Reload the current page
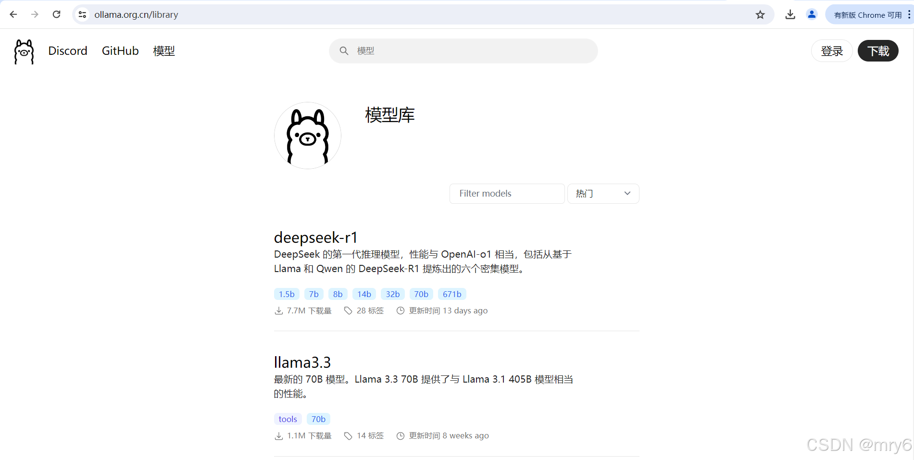Viewport: 914px width, 460px height. (56, 14)
